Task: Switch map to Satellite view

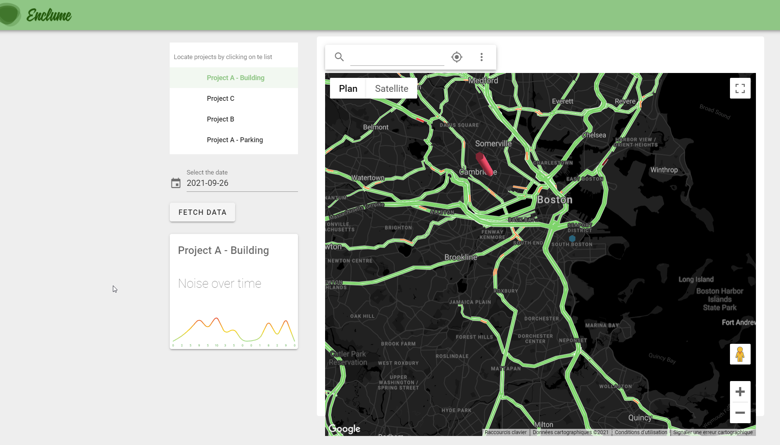Action: click(391, 88)
